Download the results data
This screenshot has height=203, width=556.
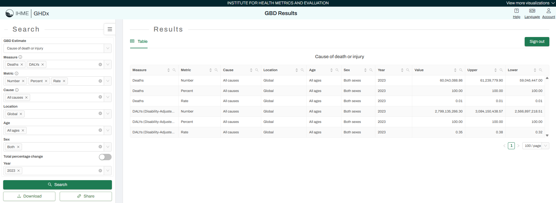point(29,196)
